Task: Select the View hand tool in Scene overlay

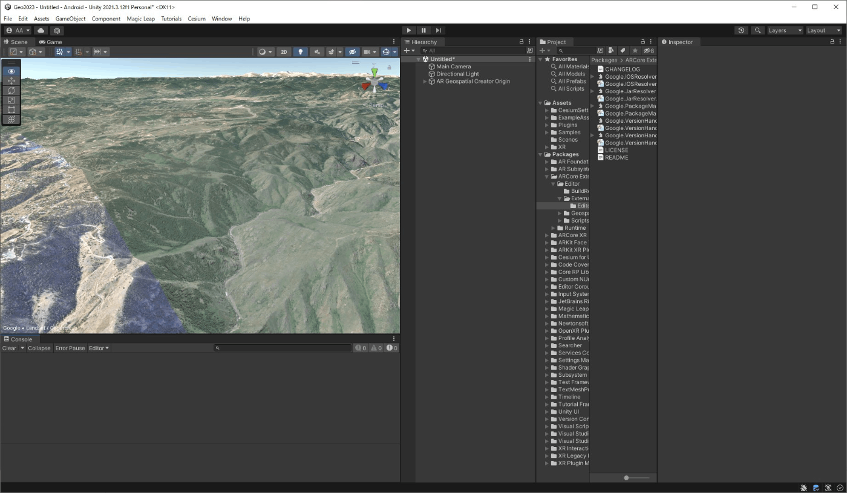Action: point(11,71)
